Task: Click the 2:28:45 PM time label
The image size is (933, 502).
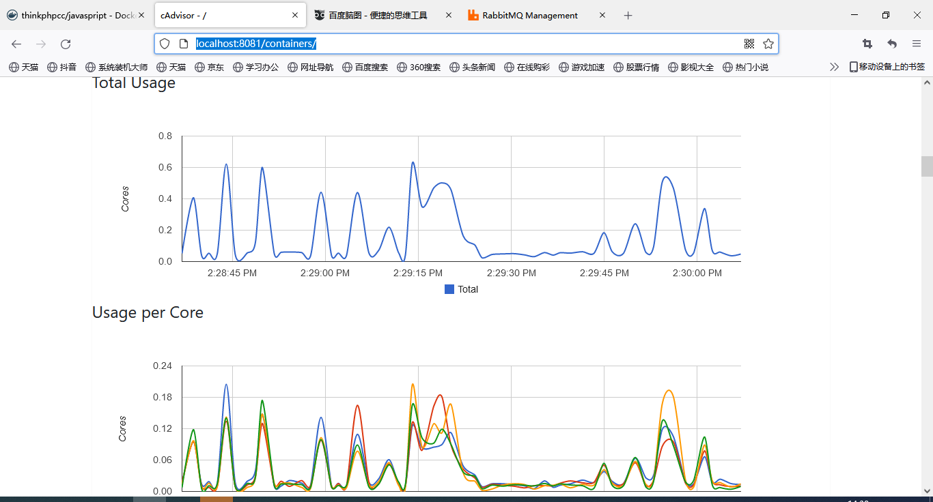Action: coord(232,273)
